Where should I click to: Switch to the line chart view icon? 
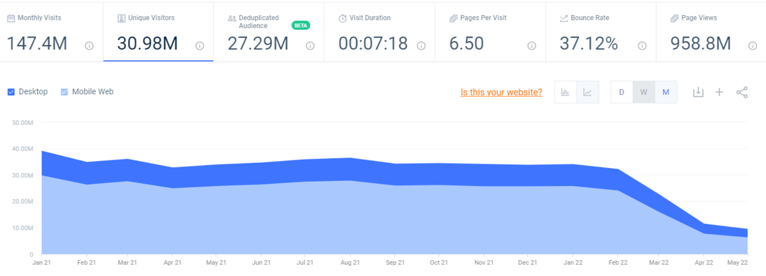[588, 92]
